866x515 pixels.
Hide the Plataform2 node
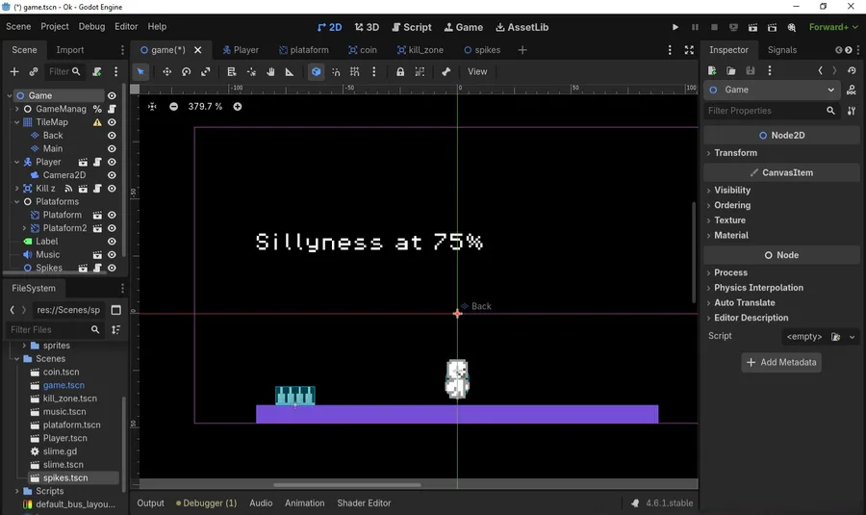[x=112, y=228]
